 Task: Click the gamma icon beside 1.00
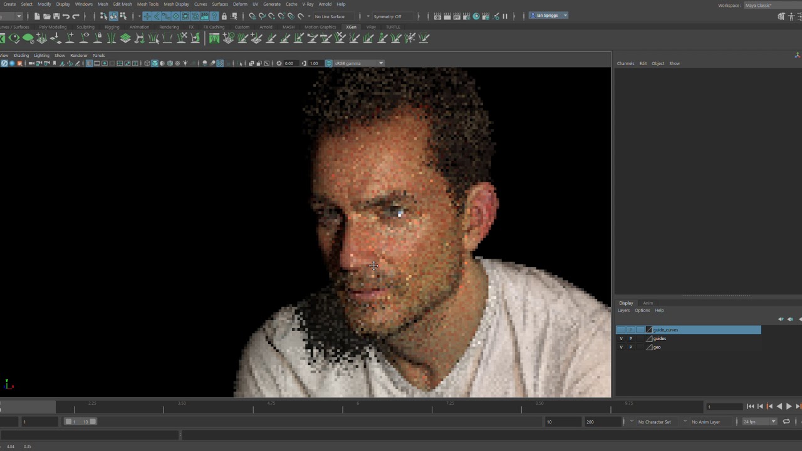pos(304,63)
